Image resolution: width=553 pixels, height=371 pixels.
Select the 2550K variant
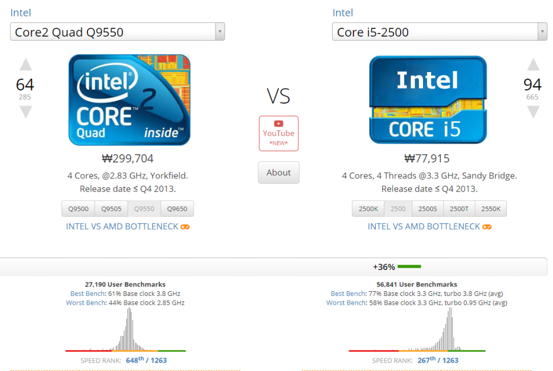point(490,209)
